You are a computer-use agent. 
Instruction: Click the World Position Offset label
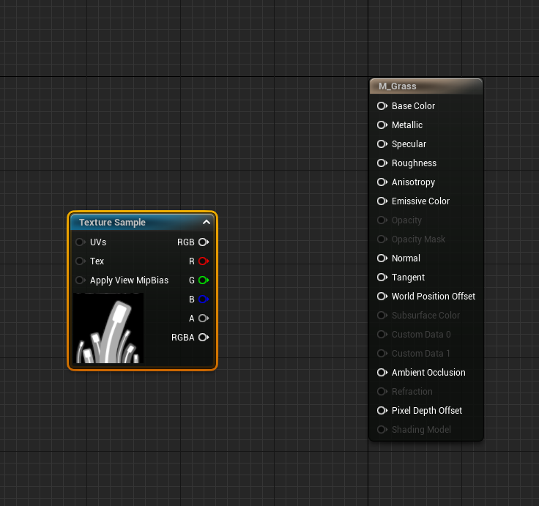click(x=434, y=297)
